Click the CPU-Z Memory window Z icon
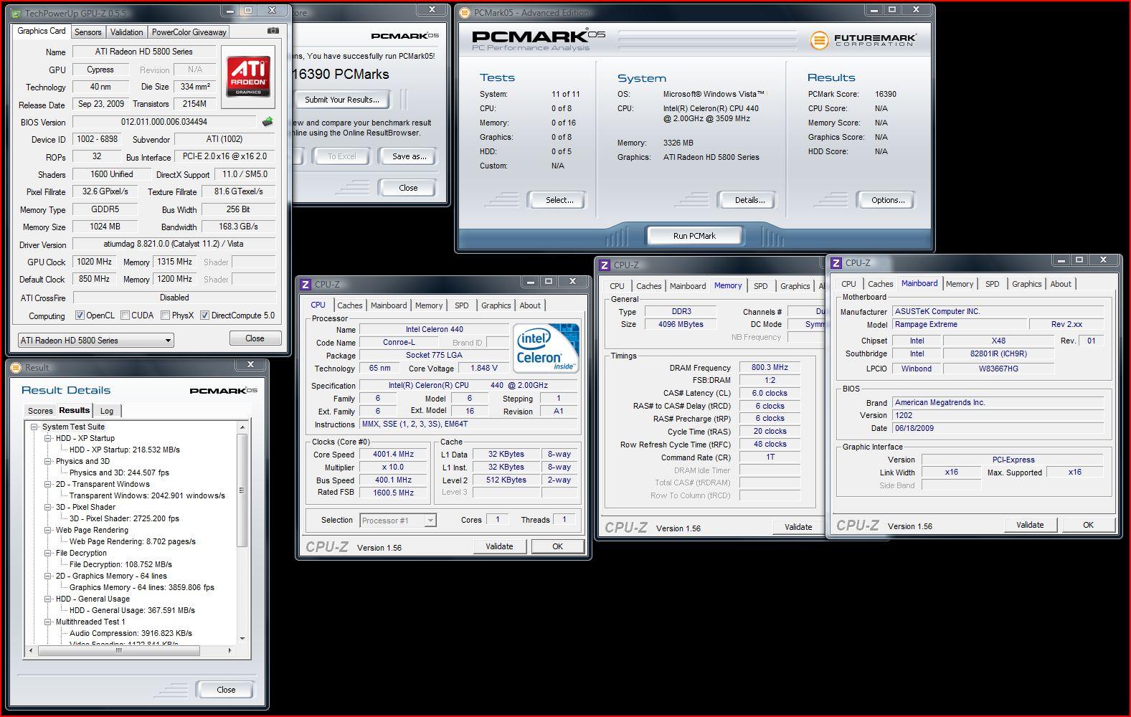The width and height of the screenshot is (1131, 717). (x=605, y=265)
